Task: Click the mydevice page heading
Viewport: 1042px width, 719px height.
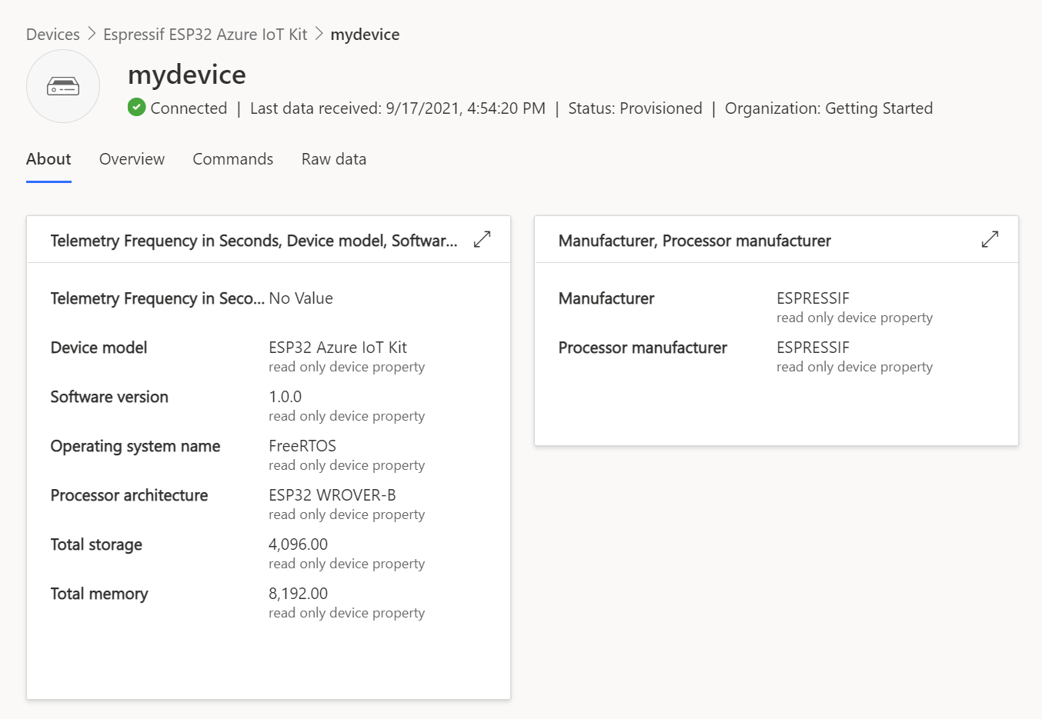Action: [x=187, y=75]
